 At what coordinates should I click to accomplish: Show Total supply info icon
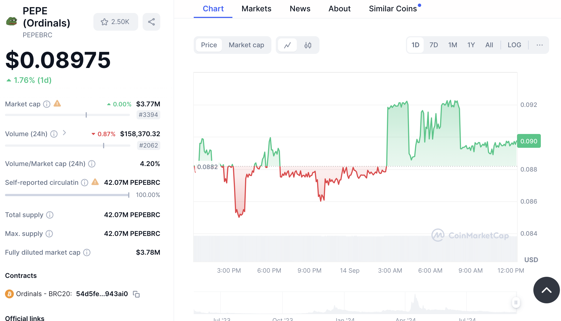(50, 215)
